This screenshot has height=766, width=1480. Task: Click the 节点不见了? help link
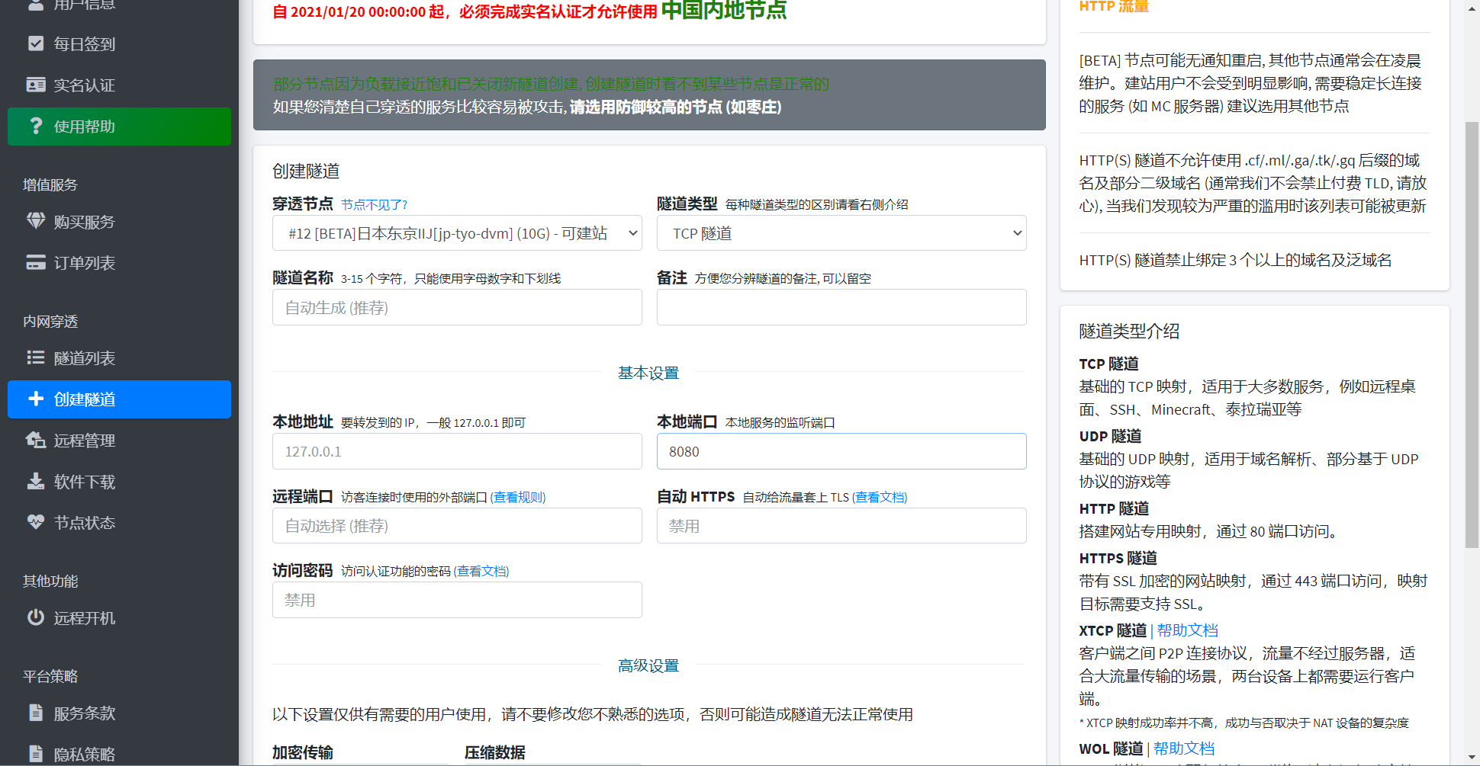click(x=374, y=204)
